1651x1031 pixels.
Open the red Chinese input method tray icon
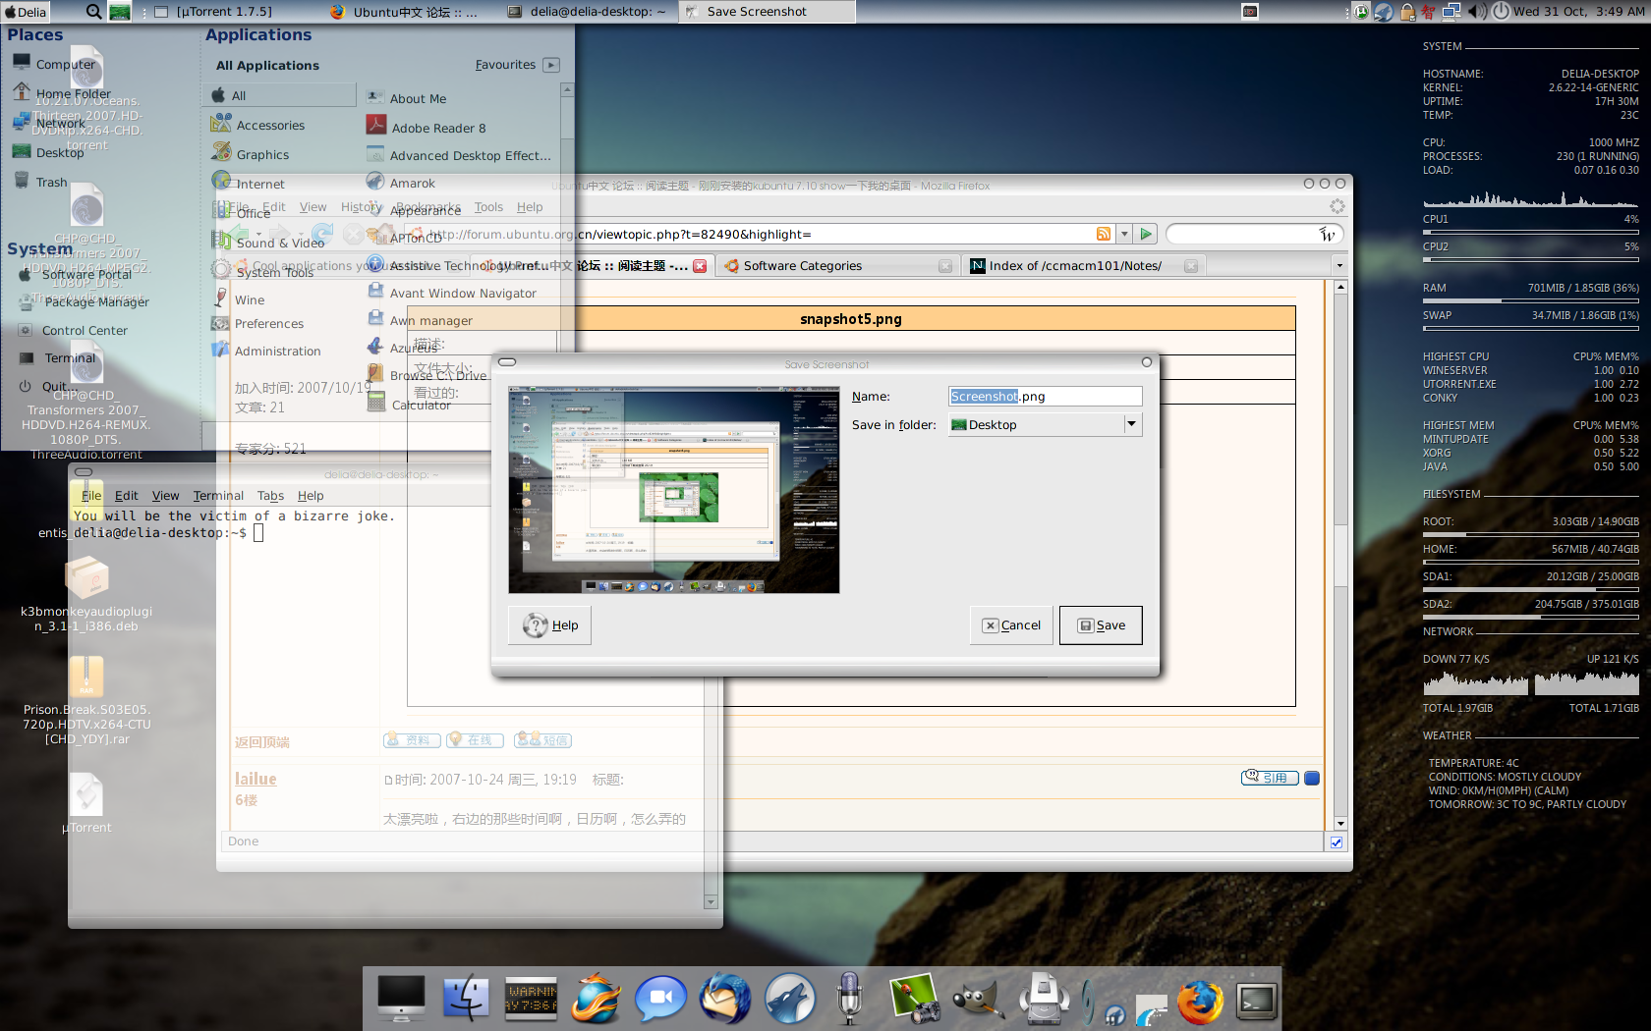point(1428,12)
